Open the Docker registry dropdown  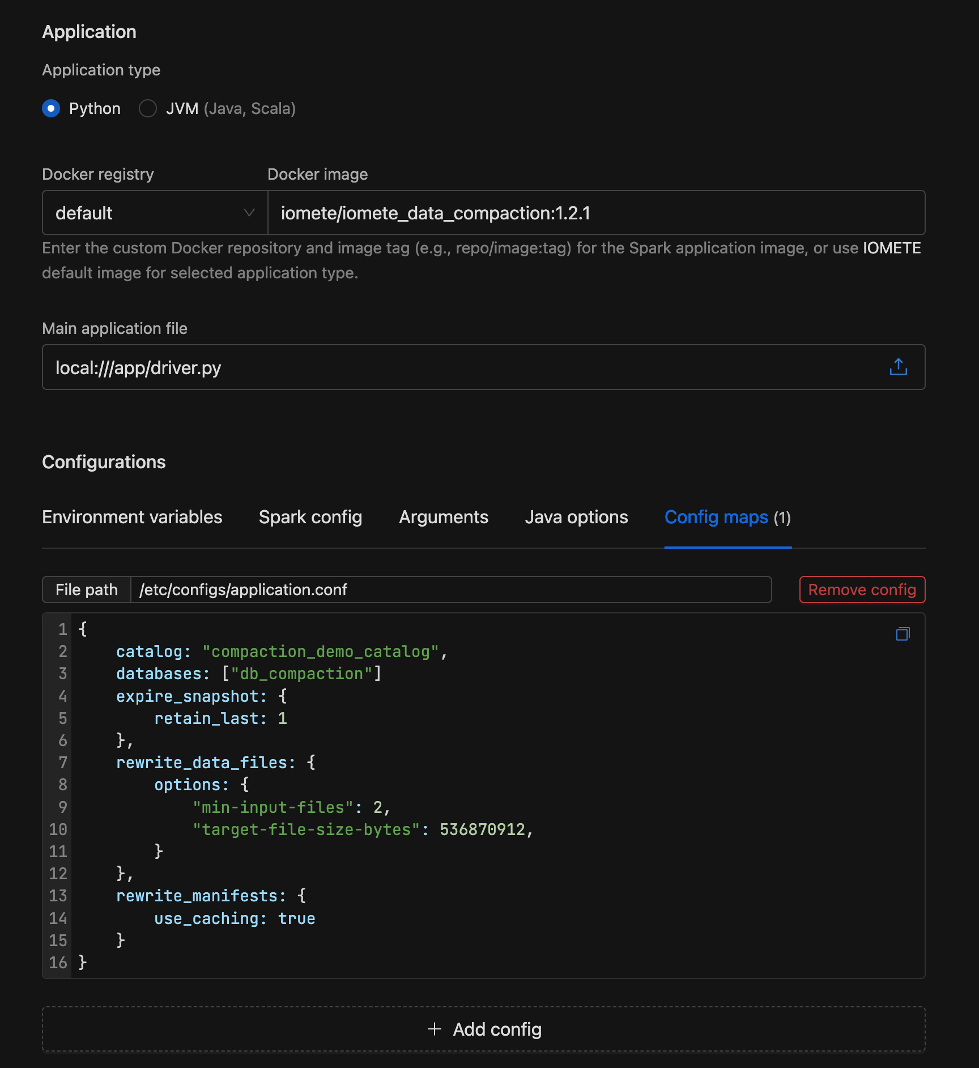tap(155, 213)
